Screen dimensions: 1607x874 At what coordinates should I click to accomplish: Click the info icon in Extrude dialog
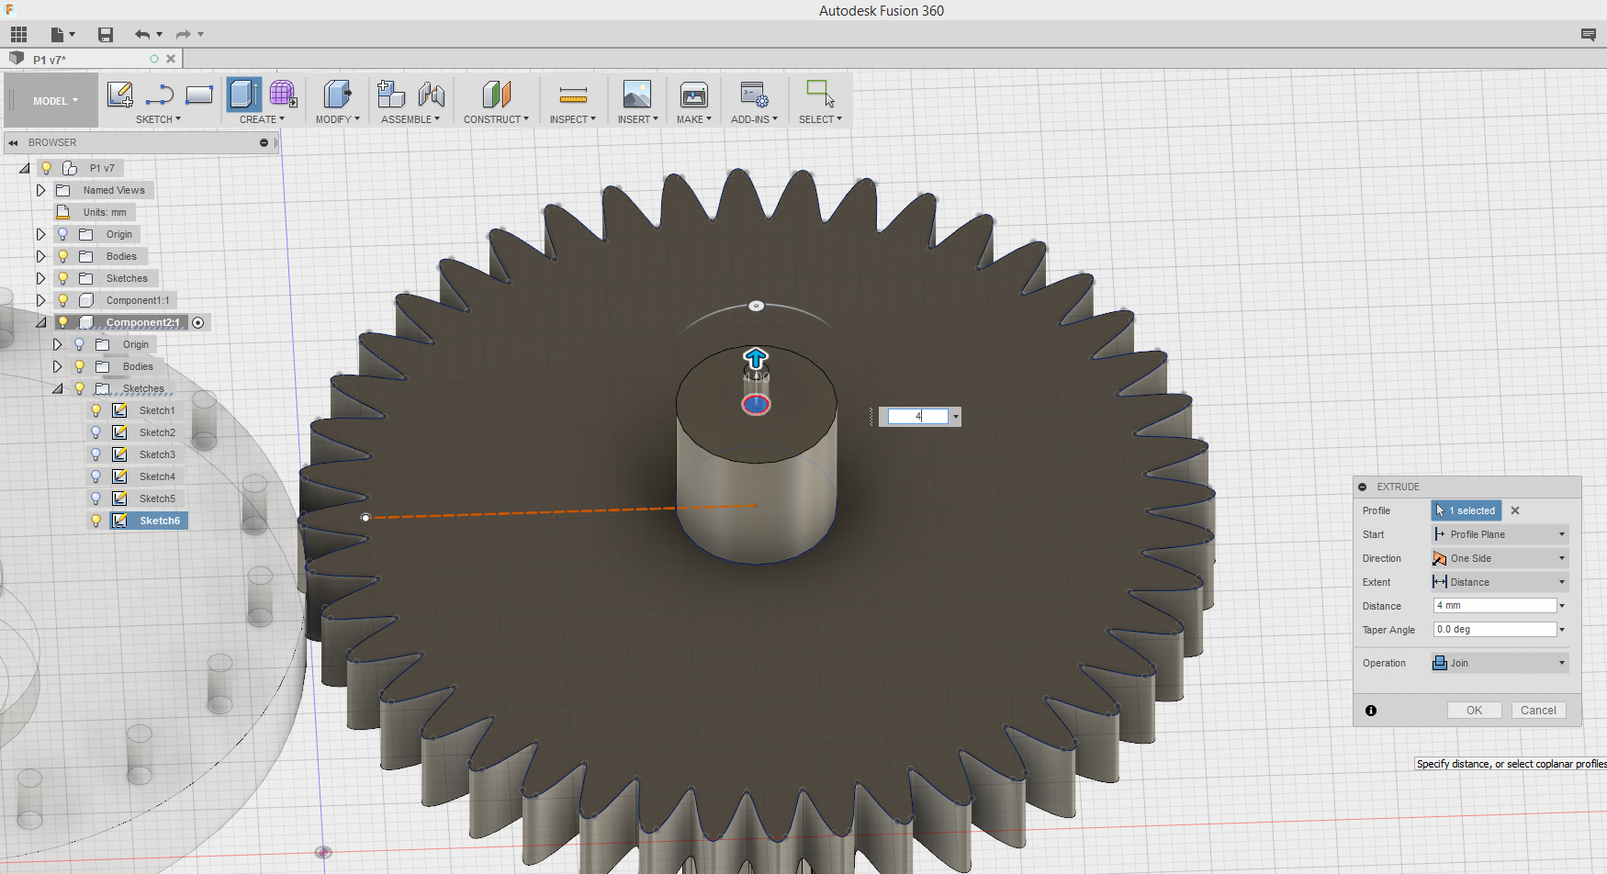tap(1371, 711)
